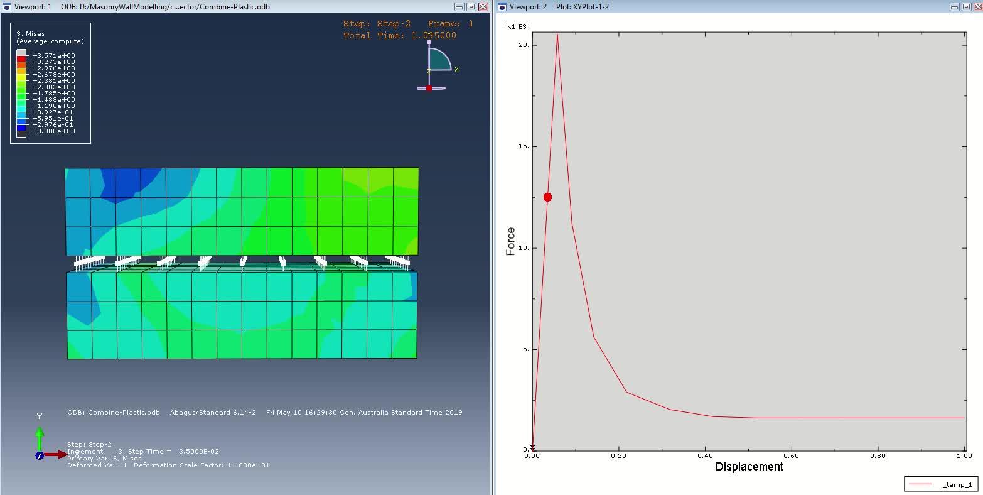
Task: Minimize Viewport 1
Action: click(459, 7)
